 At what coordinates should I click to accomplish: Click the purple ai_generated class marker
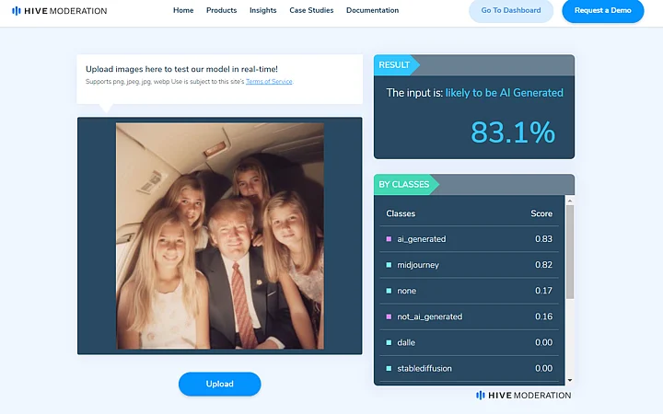click(x=390, y=239)
